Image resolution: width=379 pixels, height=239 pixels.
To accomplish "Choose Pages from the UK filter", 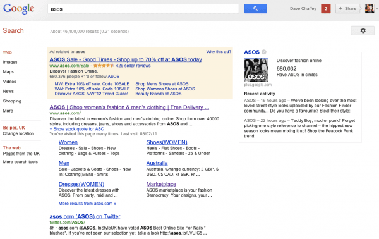I will [21, 154].
